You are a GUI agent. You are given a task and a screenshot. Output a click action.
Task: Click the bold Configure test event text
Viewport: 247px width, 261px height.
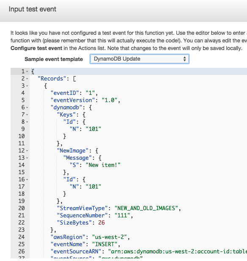click(x=36, y=48)
